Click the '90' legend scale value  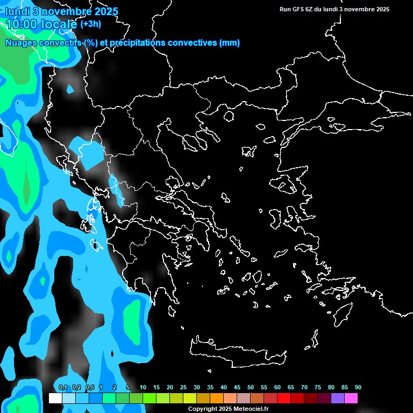tap(358, 387)
